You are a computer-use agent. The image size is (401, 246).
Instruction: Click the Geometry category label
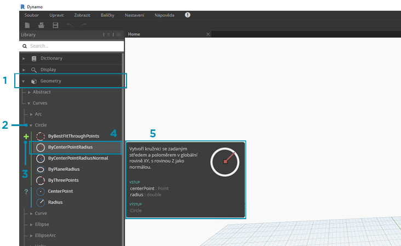point(50,81)
